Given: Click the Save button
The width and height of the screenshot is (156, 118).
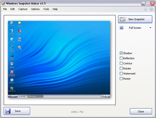Looking at the screenshot, I should (17, 111).
